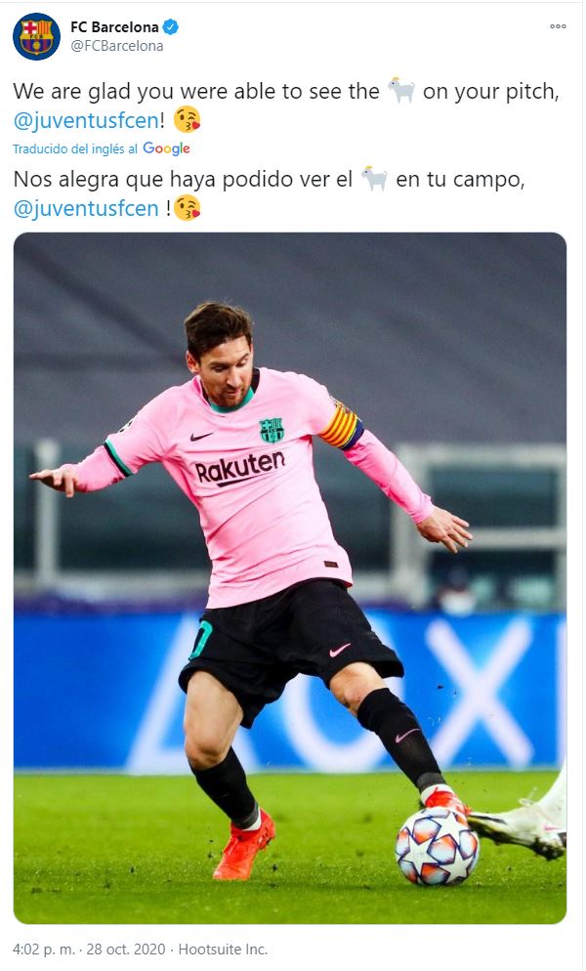Open the @FCBarcelona handle
The height and width of the screenshot is (971, 586).
(x=117, y=46)
